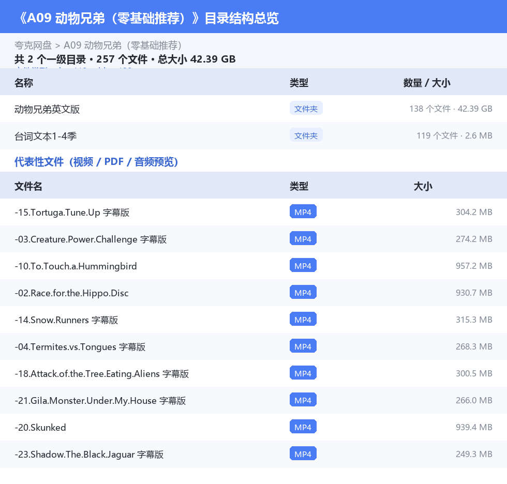Click the MP4 badge for Race.for.the.Hippo.Disc
The width and height of the screenshot is (507, 484).
[x=303, y=292]
